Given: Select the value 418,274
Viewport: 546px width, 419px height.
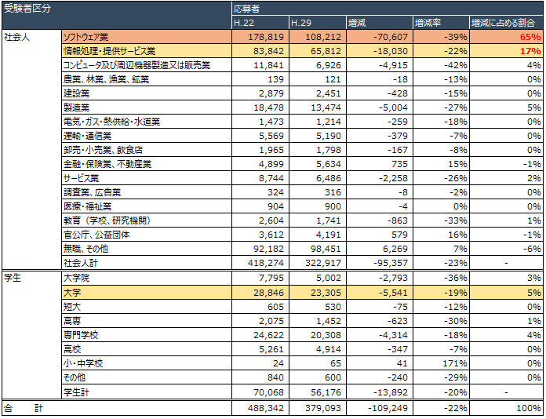Looking at the screenshot, I should (266, 263).
